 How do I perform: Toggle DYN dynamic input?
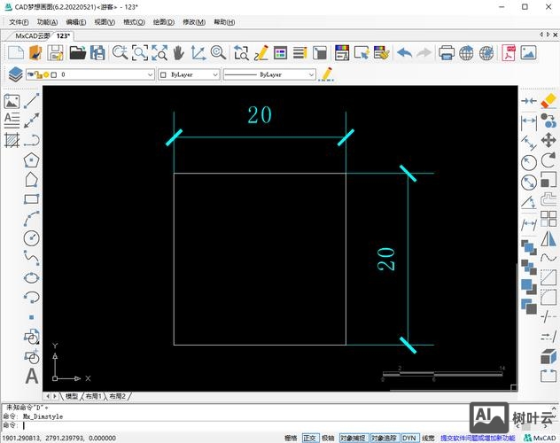(409, 438)
